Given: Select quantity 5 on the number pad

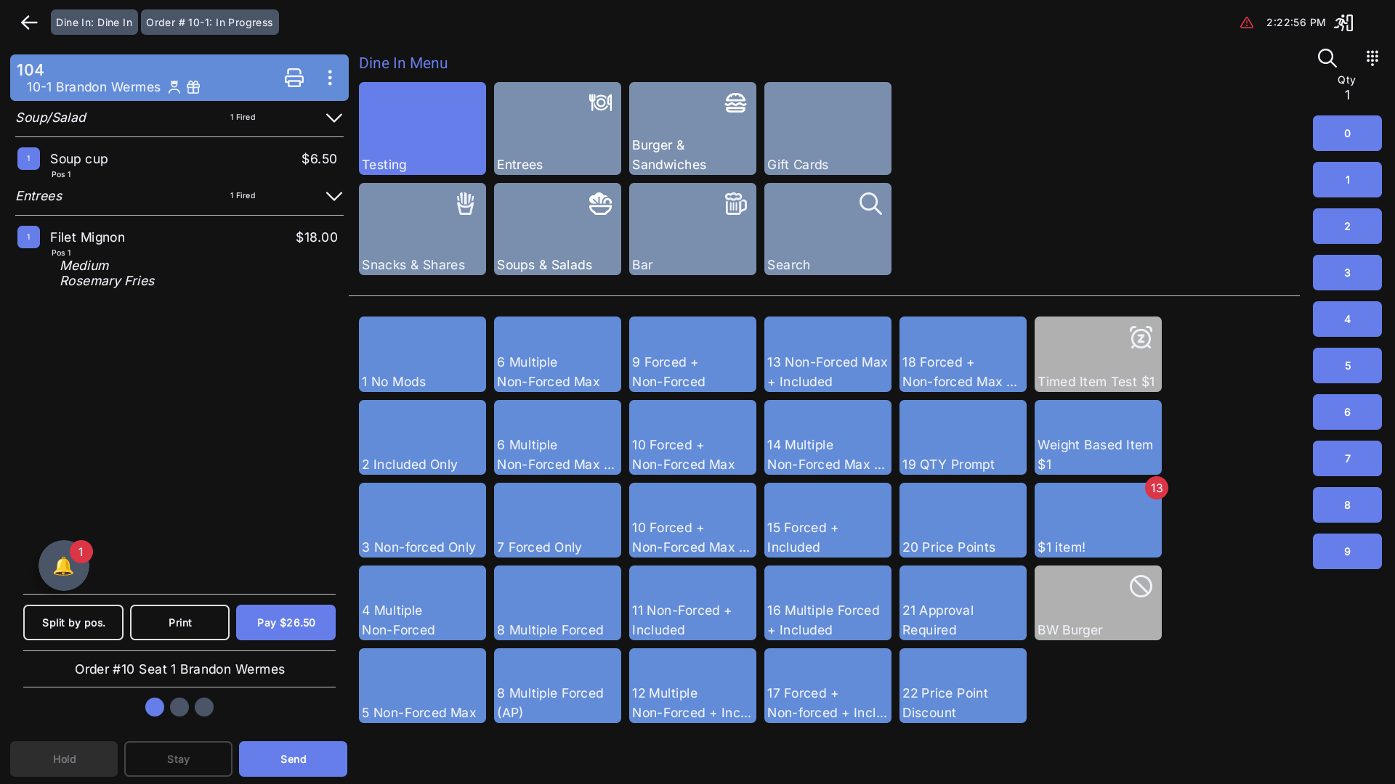Looking at the screenshot, I should click(1346, 366).
